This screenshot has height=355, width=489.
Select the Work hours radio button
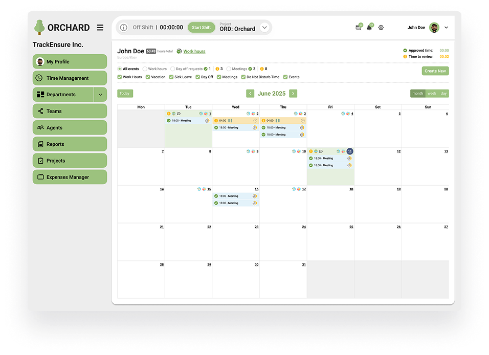coord(145,69)
